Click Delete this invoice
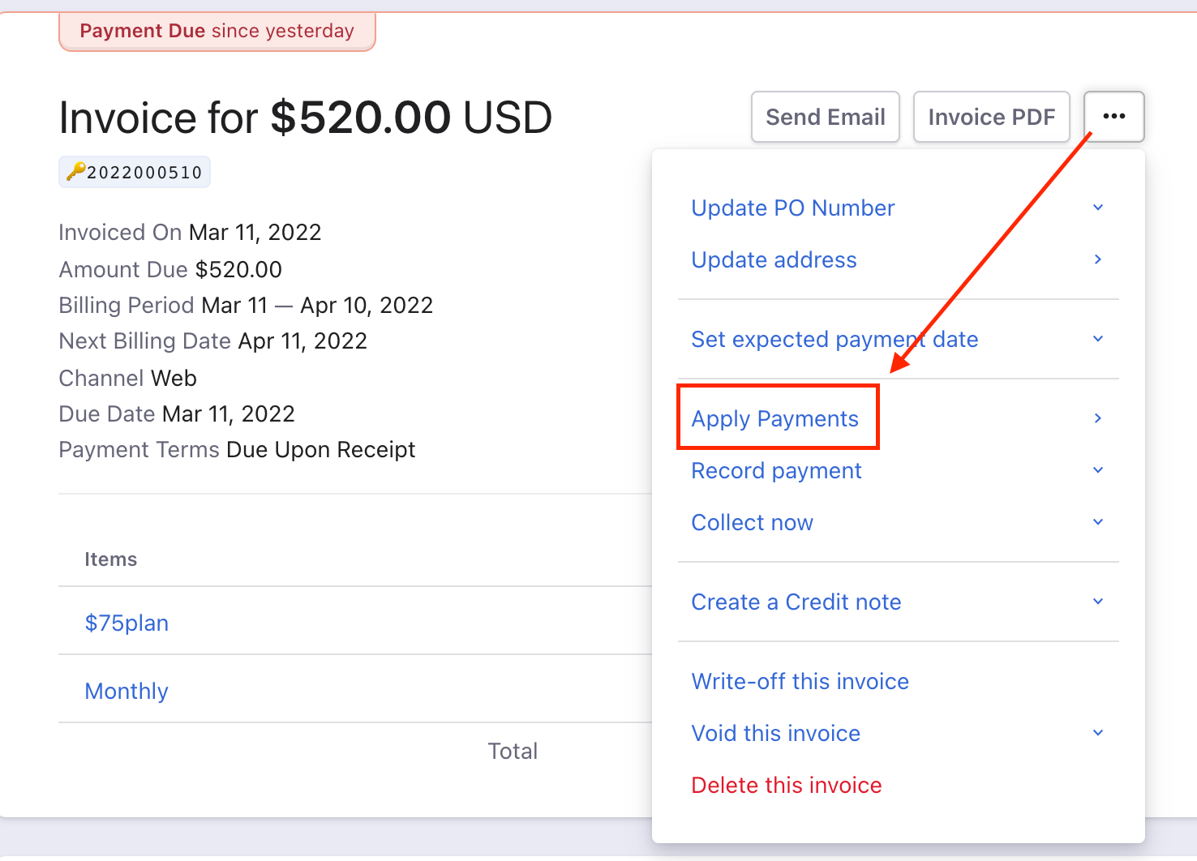Image resolution: width=1197 pixels, height=861 pixels. click(x=786, y=784)
